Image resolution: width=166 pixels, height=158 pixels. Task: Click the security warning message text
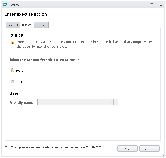tap(84, 44)
